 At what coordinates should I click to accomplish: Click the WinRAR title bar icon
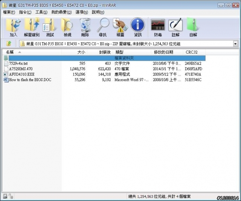[x=5, y=5]
